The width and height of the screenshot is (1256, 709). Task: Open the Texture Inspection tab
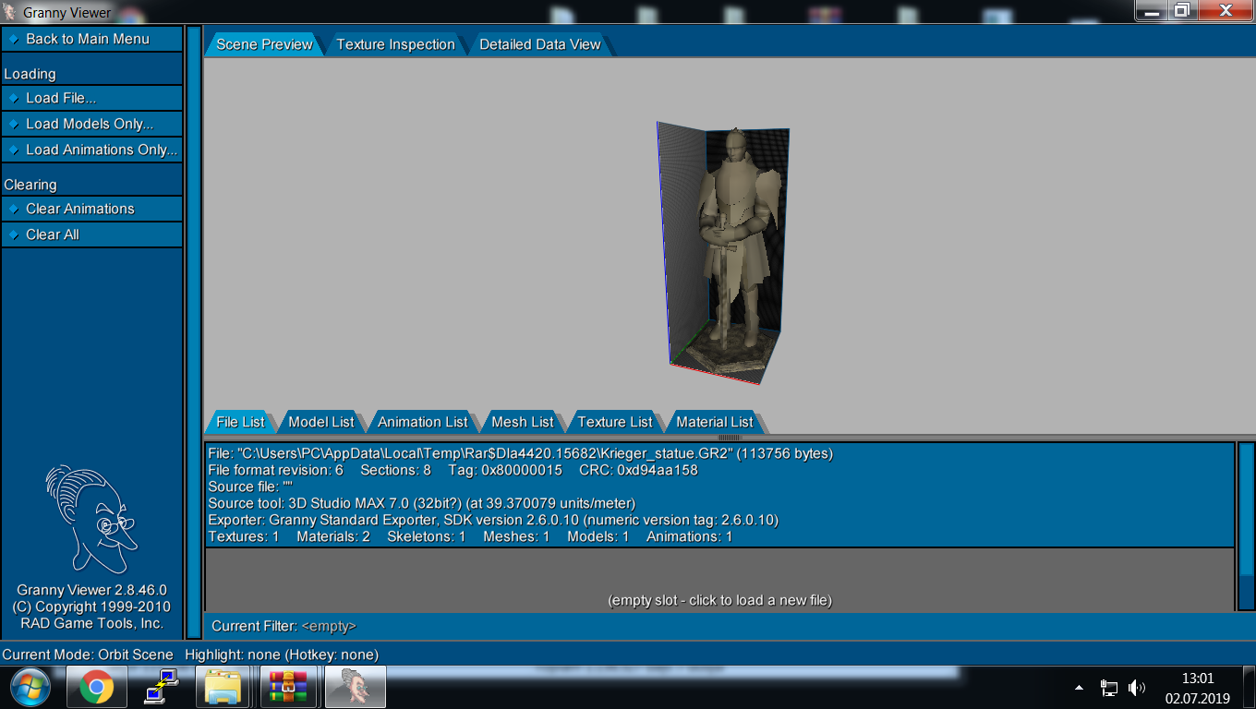click(x=395, y=44)
